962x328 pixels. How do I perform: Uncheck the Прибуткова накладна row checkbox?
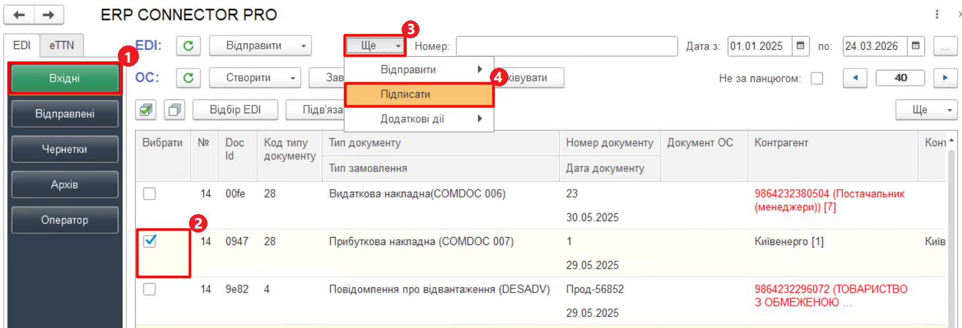click(x=149, y=242)
